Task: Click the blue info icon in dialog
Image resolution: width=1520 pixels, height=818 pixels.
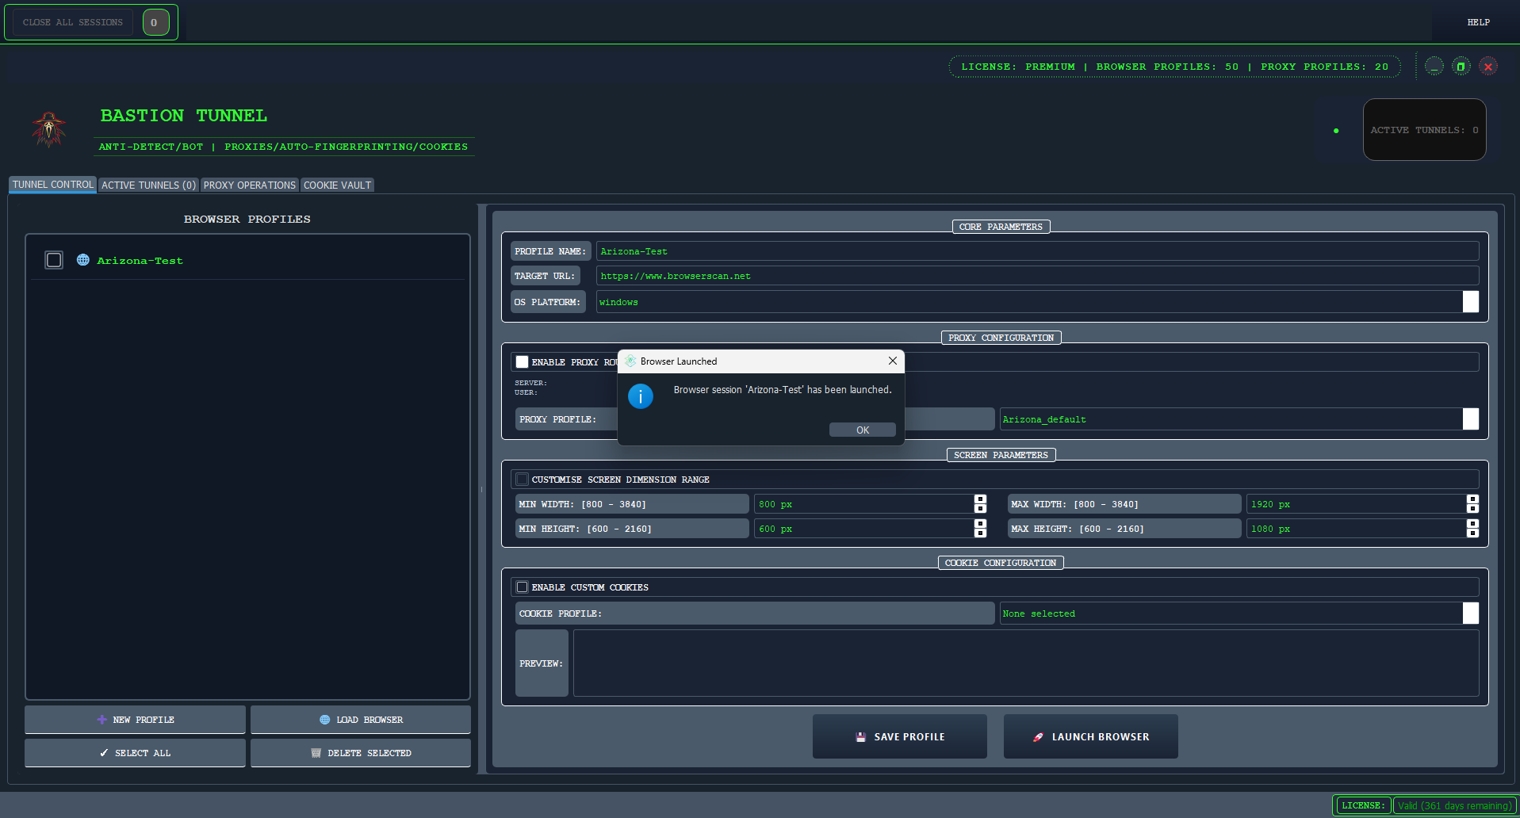Action: click(x=641, y=396)
